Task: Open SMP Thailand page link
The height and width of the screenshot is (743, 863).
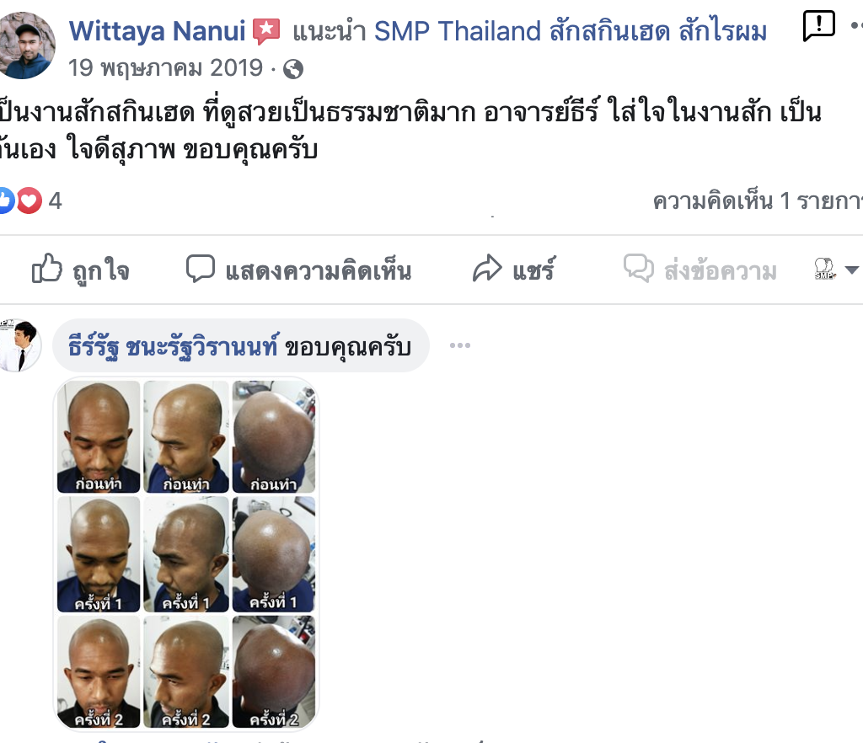Action: pos(571,31)
